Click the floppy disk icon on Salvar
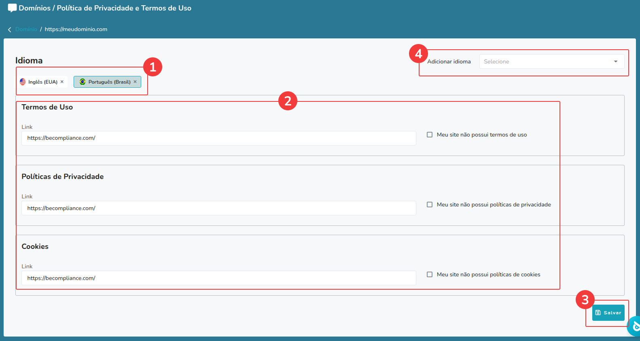The width and height of the screenshot is (640, 341). click(598, 313)
